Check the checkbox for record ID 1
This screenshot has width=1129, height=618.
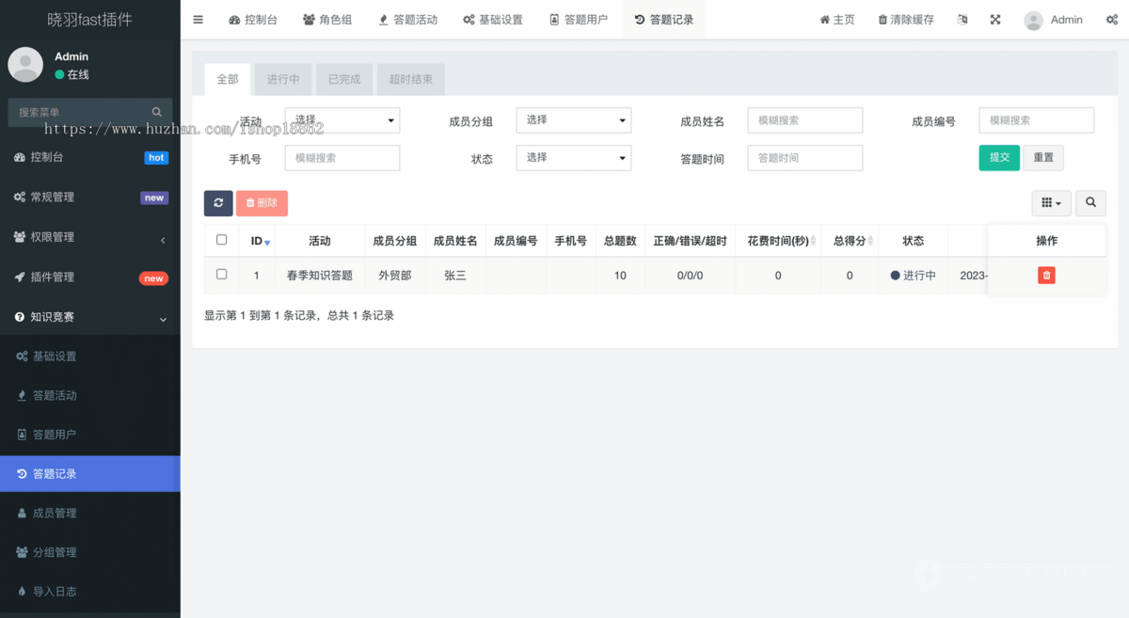pyautogui.click(x=220, y=275)
